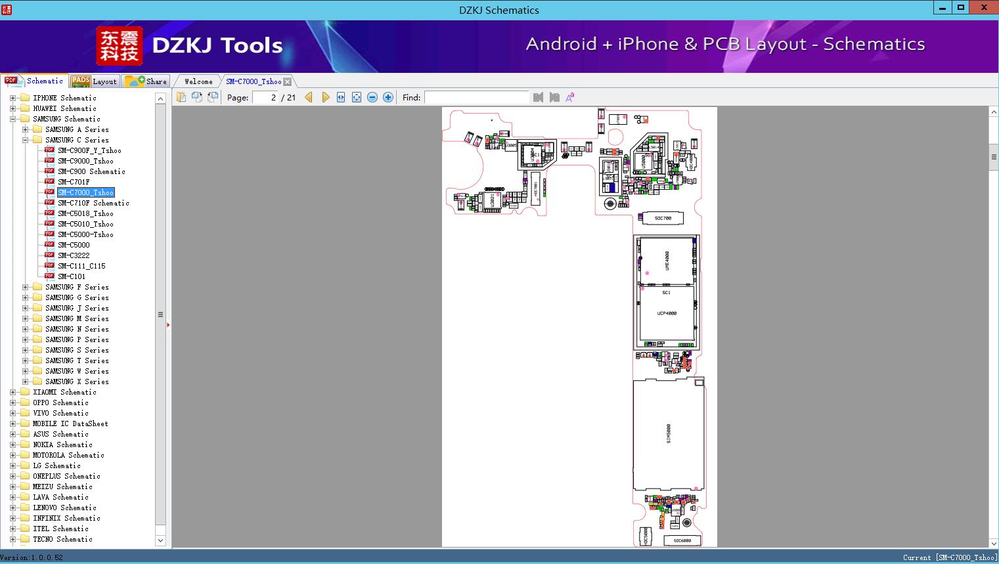999x564 pixels.
Task: Switch to the Welcome tab
Action: [x=198, y=81]
